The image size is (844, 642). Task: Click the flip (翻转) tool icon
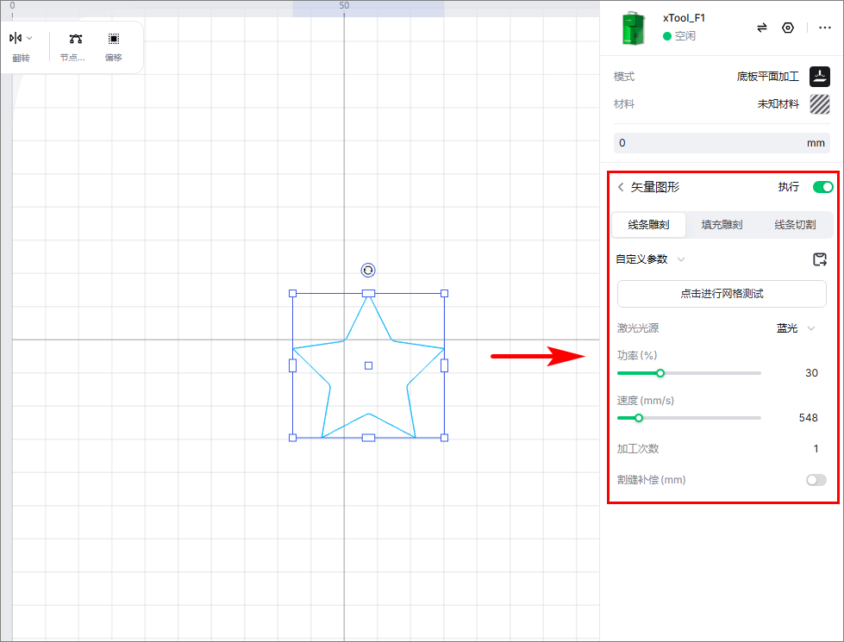(x=15, y=38)
